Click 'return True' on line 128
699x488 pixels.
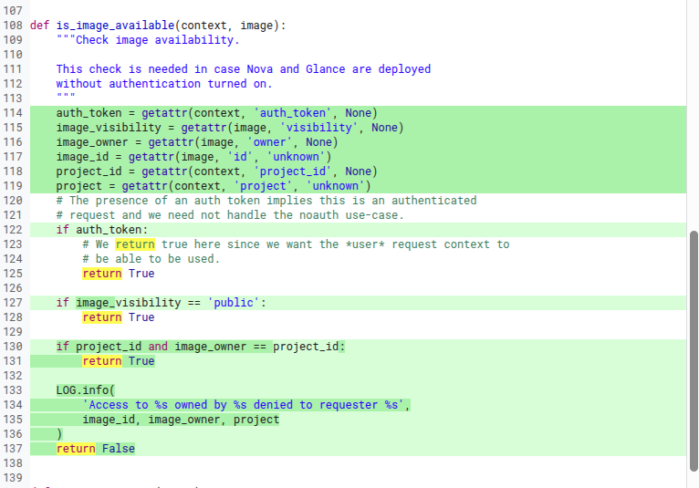click(119, 317)
